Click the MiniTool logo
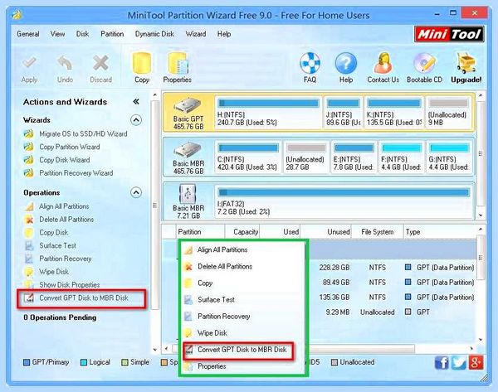The width and height of the screenshot is (498, 392). point(449,34)
